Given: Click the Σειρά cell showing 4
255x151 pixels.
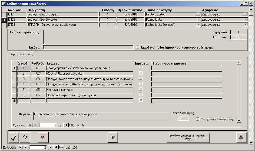Looking at the screenshot, I should pyautogui.click(x=24, y=84).
